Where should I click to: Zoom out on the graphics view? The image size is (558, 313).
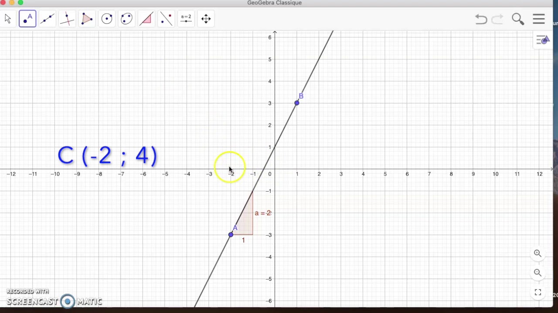point(538,273)
